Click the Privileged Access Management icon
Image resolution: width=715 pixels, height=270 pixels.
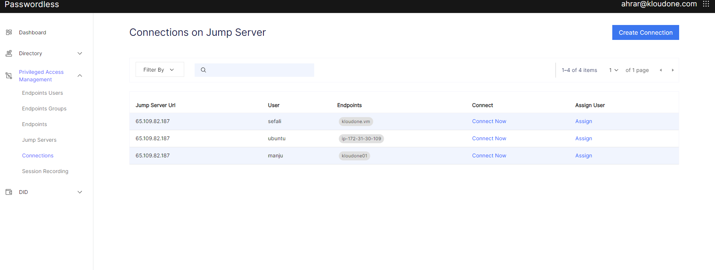click(x=9, y=76)
